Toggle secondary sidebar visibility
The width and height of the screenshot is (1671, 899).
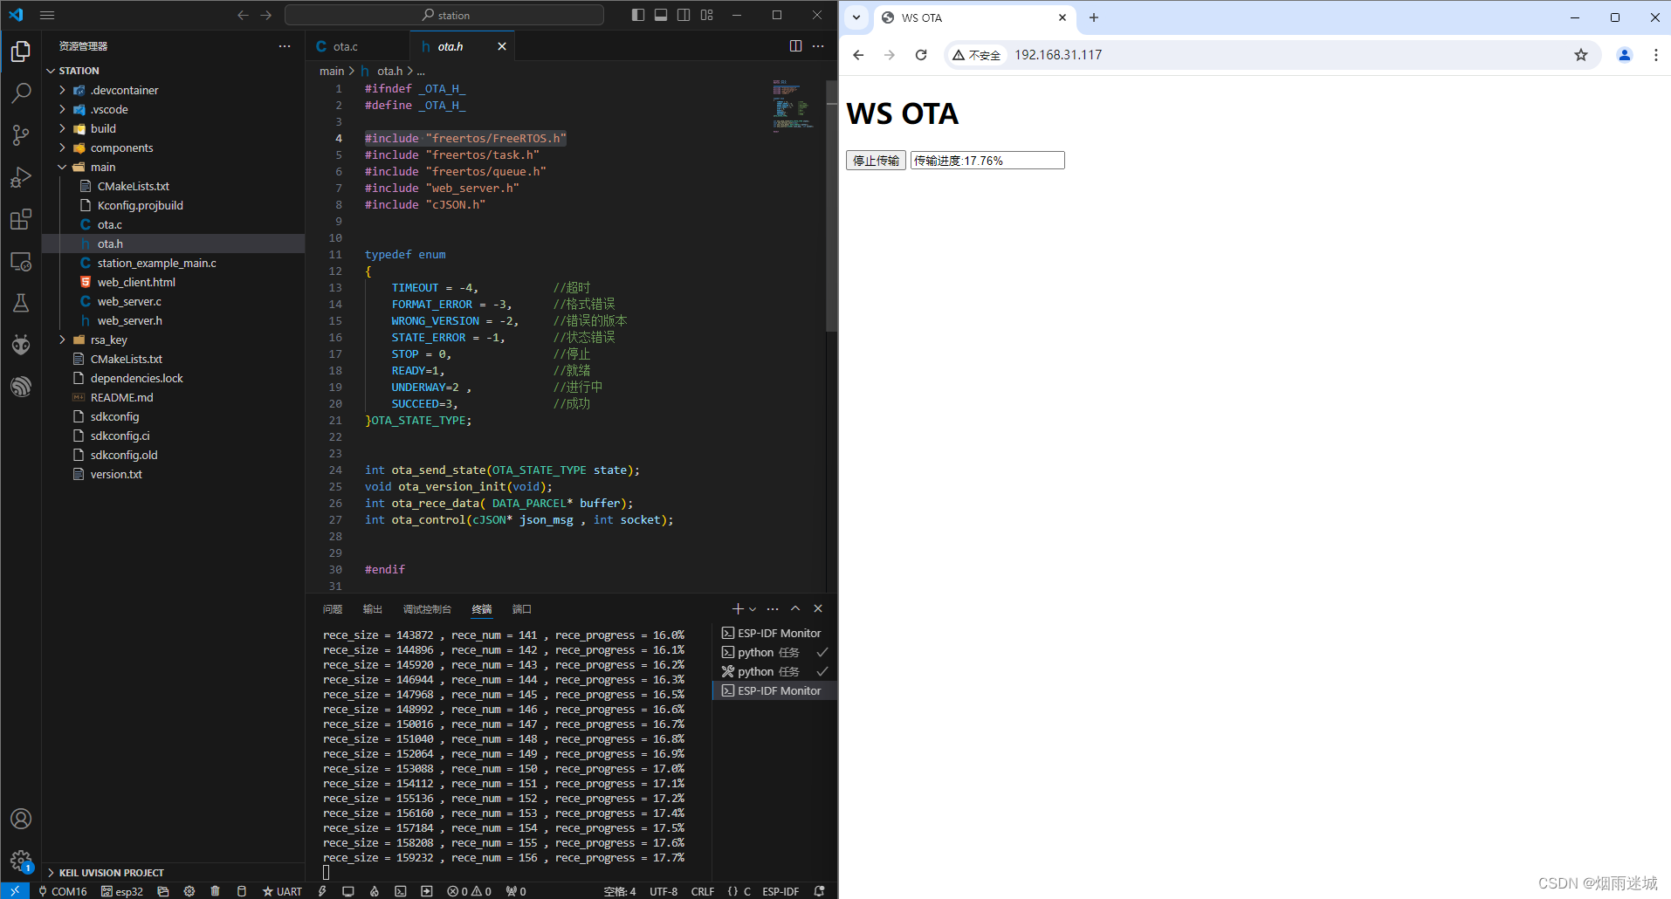(x=684, y=15)
